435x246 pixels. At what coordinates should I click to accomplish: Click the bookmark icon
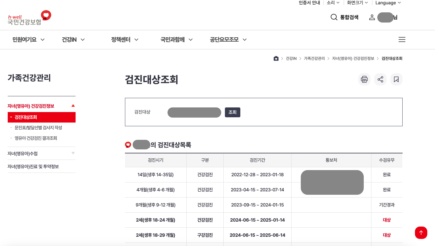[396, 79]
